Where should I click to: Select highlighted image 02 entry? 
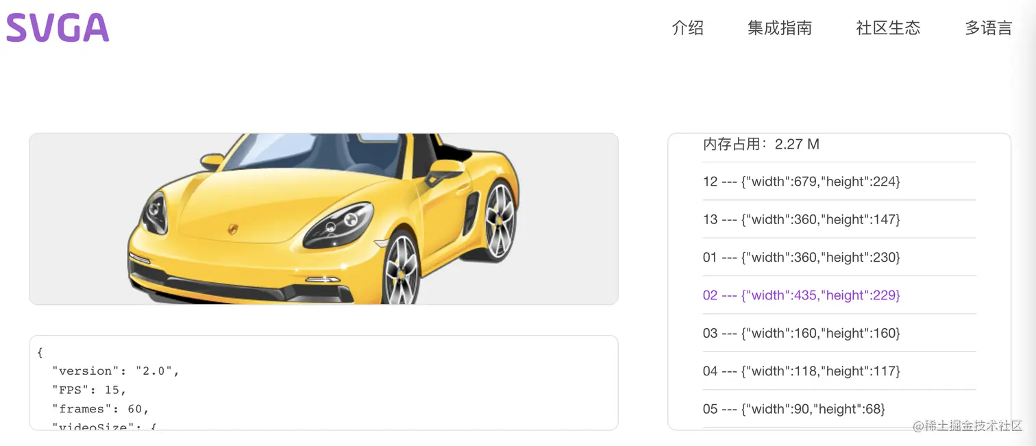pos(839,295)
